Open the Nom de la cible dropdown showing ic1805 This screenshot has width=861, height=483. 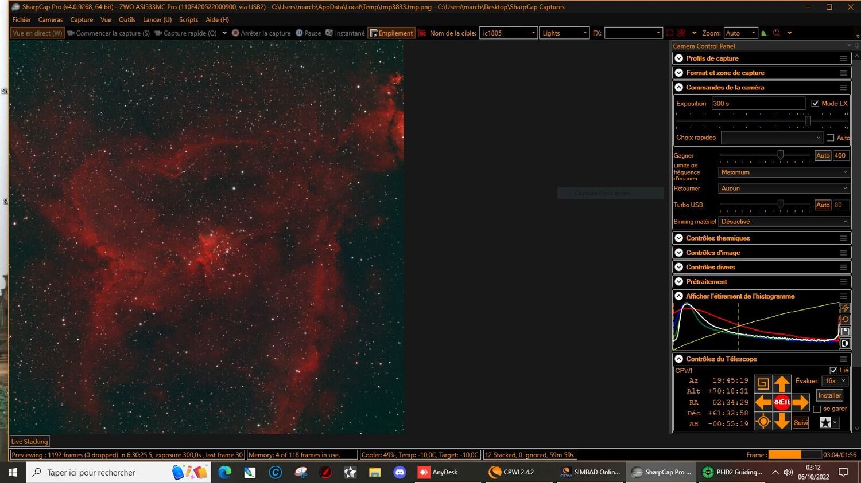pos(532,33)
